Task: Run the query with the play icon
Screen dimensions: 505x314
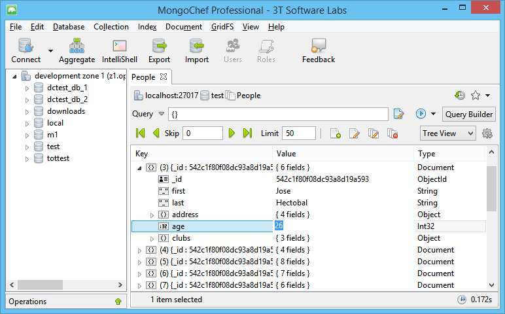Action: click(421, 114)
